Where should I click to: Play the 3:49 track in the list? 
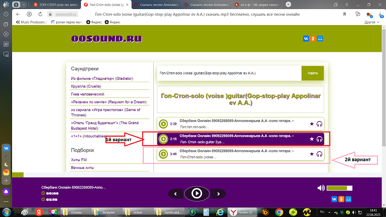point(163,154)
